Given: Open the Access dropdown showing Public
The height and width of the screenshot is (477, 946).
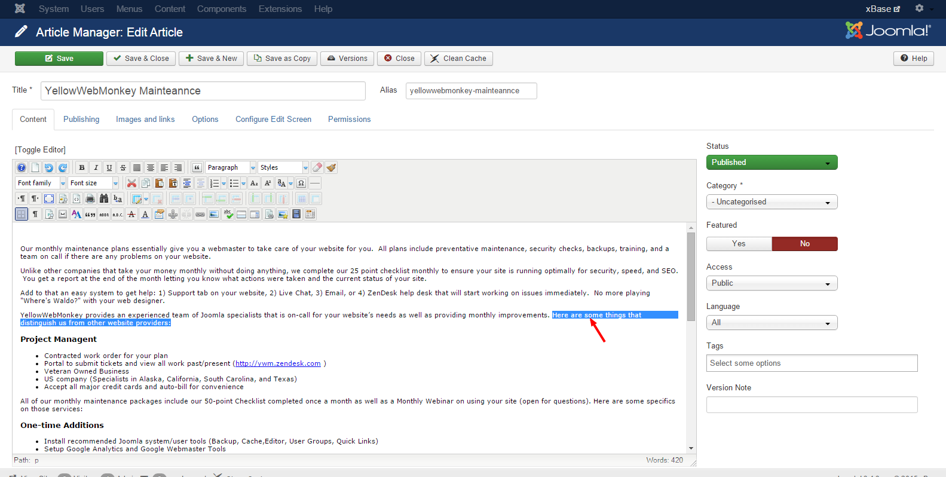Looking at the screenshot, I should pyautogui.click(x=772, y=283).
